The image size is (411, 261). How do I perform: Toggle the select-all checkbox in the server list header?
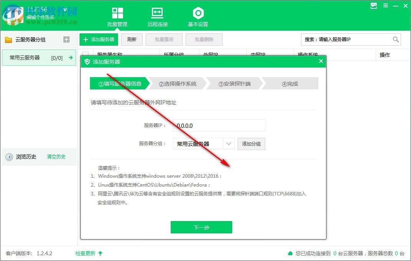point(85,54)
